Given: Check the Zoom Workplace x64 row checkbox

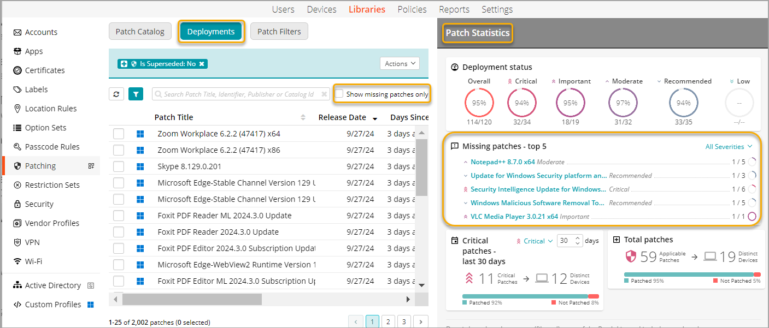Looking at the screenshot, I should (x=119, y=134).
